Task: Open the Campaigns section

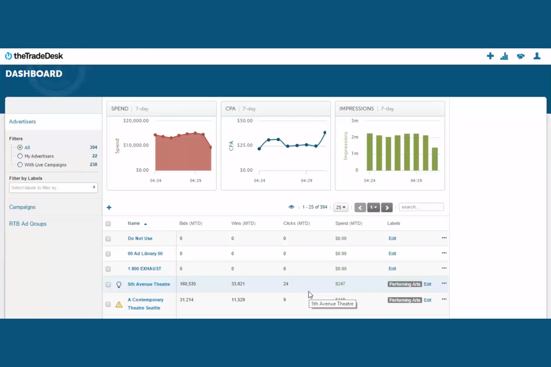Action: pos(22,207)
